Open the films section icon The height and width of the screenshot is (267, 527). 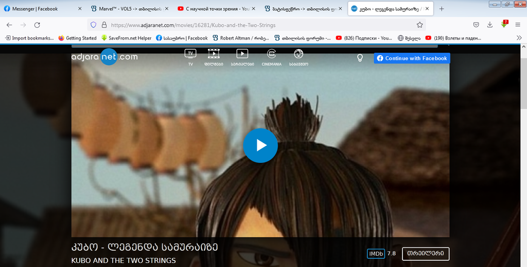(214, 58)
